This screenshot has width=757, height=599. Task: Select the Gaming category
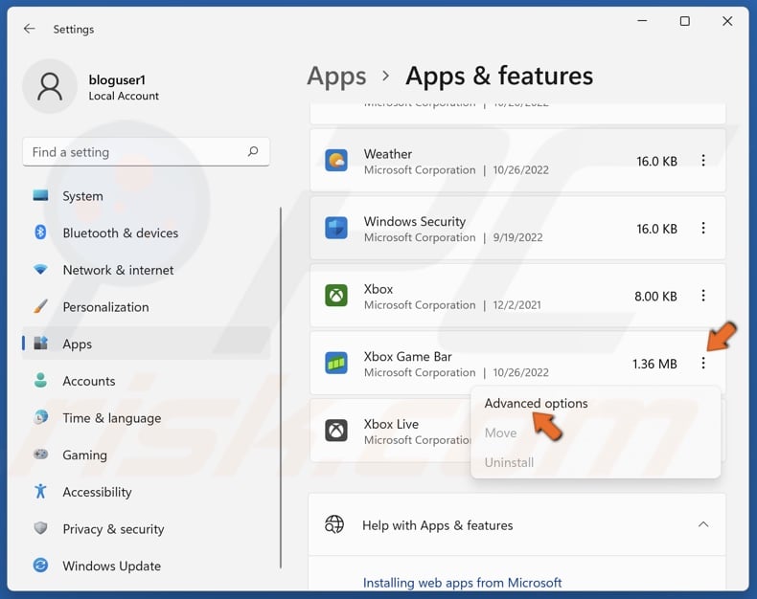pyautogui.click(x=84, y=455)
